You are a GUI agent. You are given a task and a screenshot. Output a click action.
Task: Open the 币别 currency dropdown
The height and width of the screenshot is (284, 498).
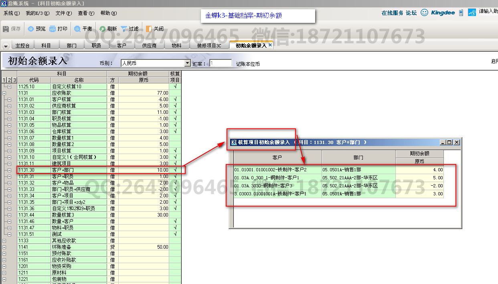coord(188,63)
